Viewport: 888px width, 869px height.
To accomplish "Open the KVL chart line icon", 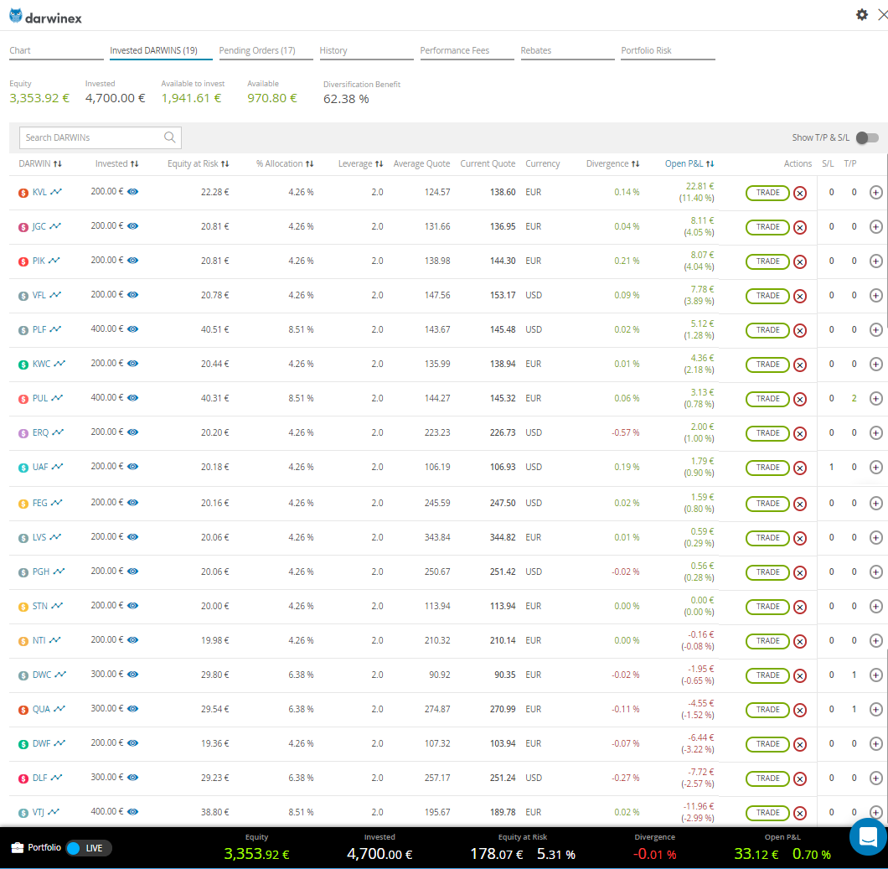I will 56,192.
